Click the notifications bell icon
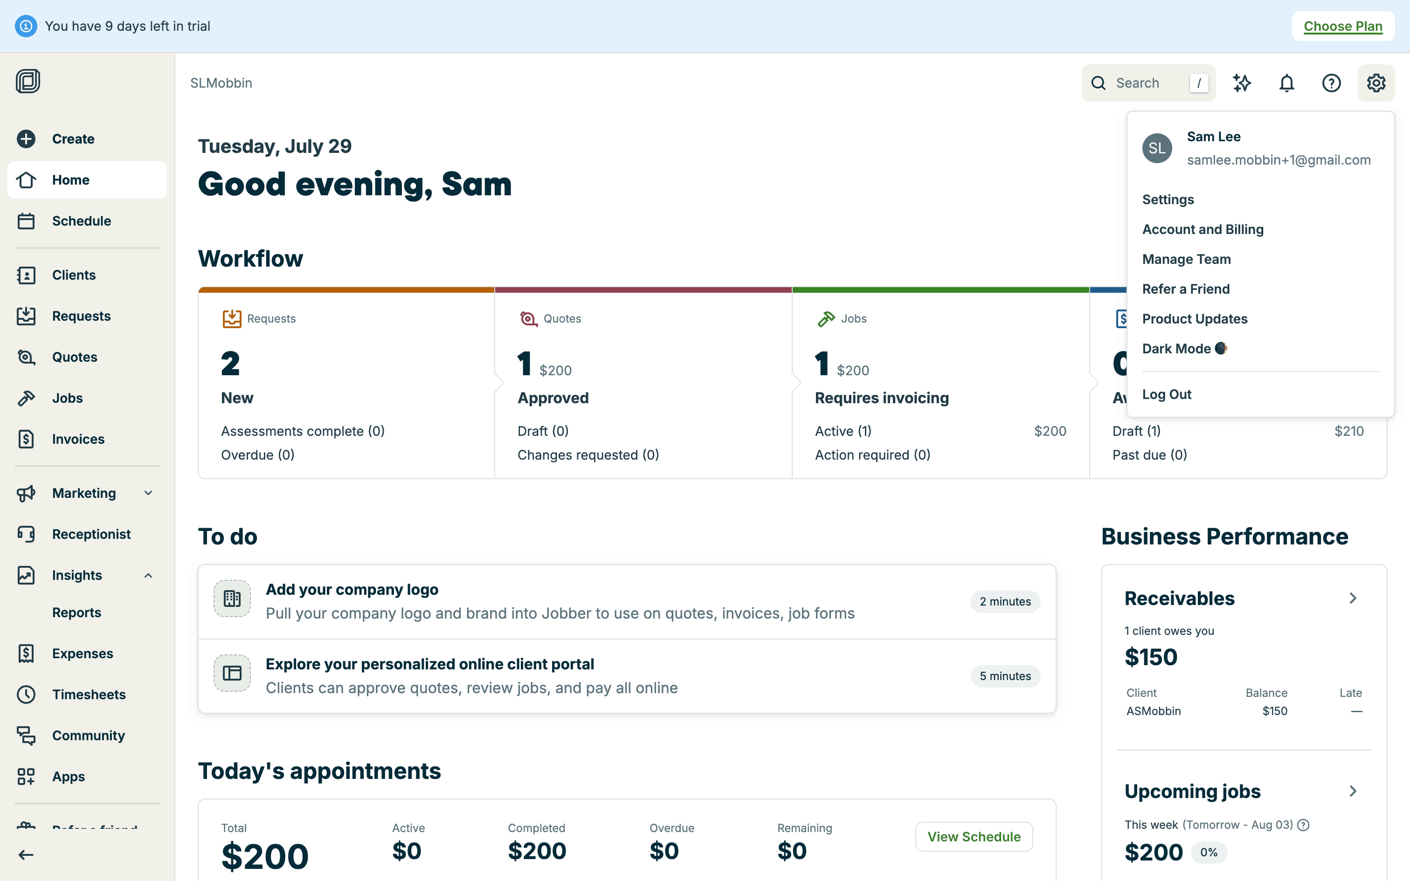 pyautogui.click(x=1286, y=83)
